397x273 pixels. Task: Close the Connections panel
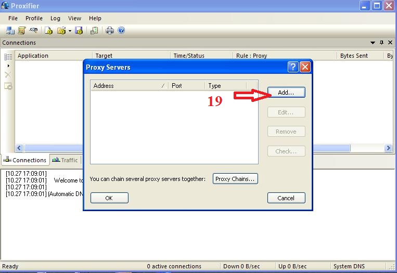(x=390, y=43)
